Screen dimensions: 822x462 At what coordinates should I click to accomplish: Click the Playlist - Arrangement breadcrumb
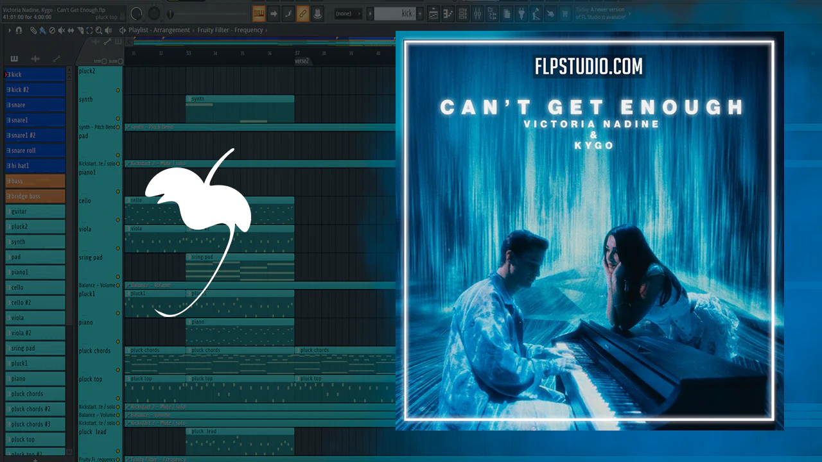pos(159,30)
